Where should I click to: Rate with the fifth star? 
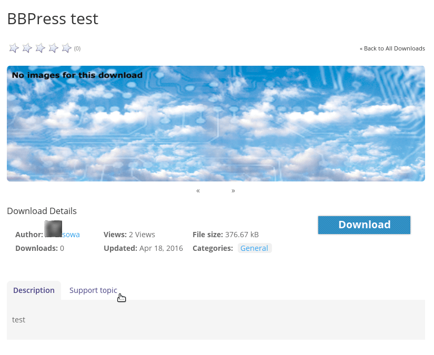point(66,48)
